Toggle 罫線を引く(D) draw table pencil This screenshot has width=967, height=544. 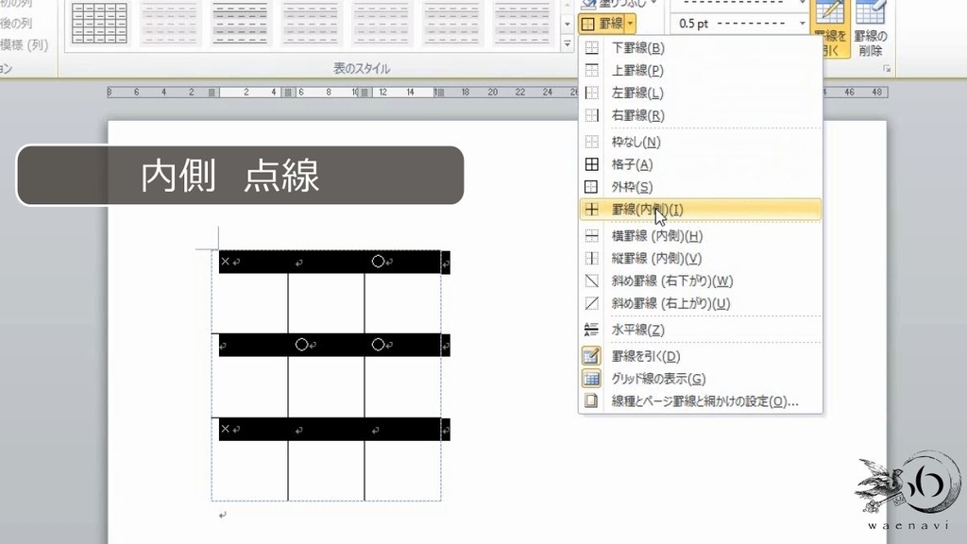(x=701, y=356)
